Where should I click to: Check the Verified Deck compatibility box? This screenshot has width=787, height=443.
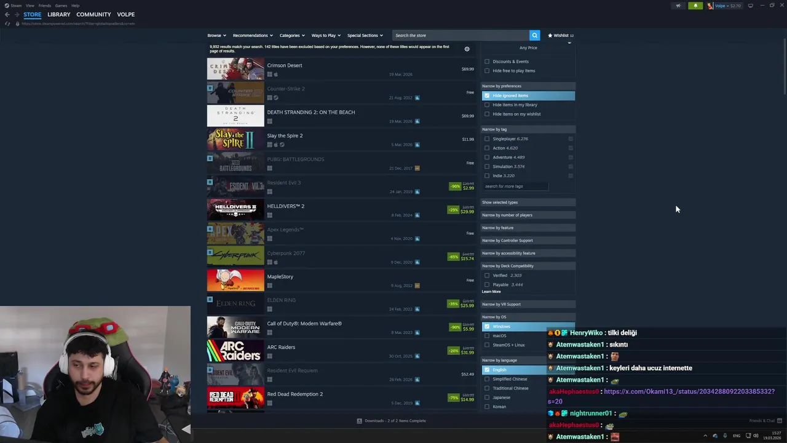pos(487,276)
